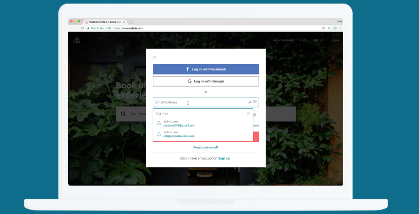Click the green Airbnb, Inc. security padlock
Screen dimensions: 419x214
tap(88, 28)
